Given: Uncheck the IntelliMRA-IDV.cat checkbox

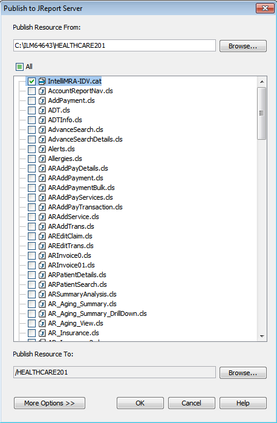Looking at the screenshot, I should click(x=31, y=81).
